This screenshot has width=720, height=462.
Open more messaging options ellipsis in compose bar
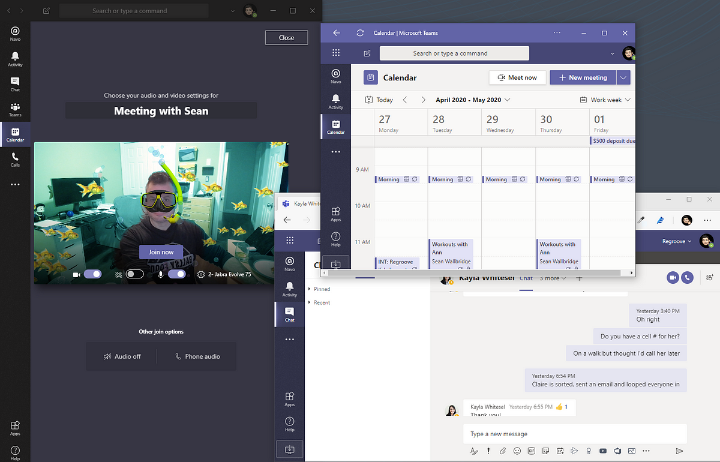[646, 451]
